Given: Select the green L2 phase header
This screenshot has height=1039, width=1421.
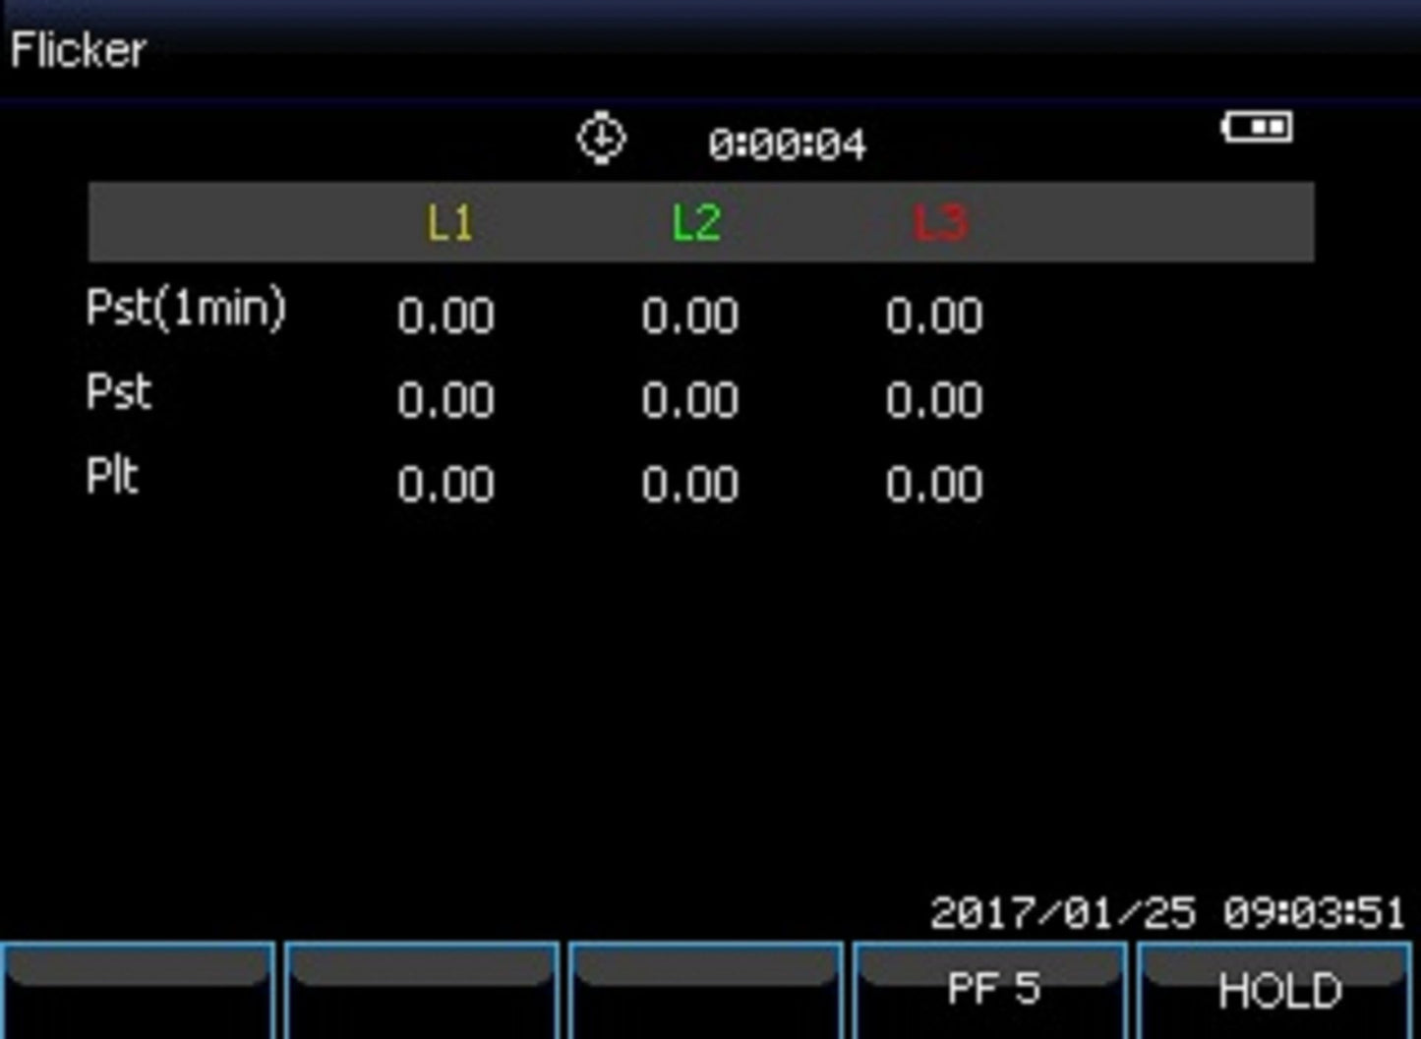Looking at the screenshot, I should [x=696, y=223].
